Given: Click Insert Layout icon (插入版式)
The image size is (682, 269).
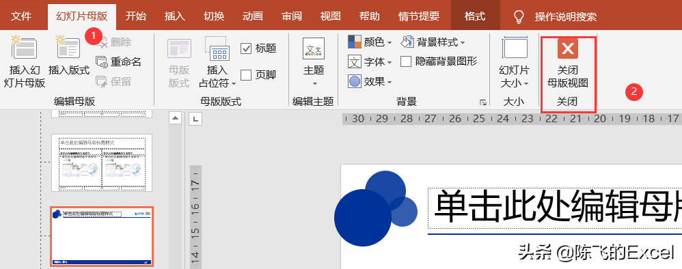Looking at the screenshot, I should coord(69,48).
